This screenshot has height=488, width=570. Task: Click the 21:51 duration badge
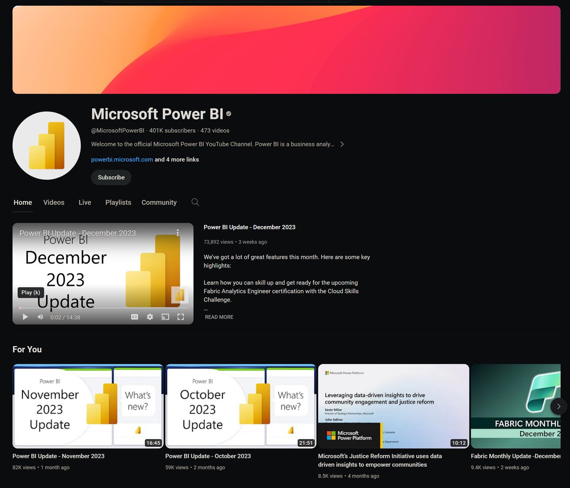point(305,443)
